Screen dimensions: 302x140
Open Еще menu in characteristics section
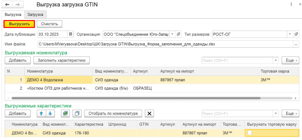(x=291, y=113)
